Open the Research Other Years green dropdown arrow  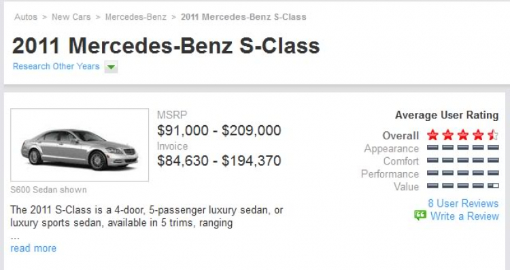coord(111,67)
